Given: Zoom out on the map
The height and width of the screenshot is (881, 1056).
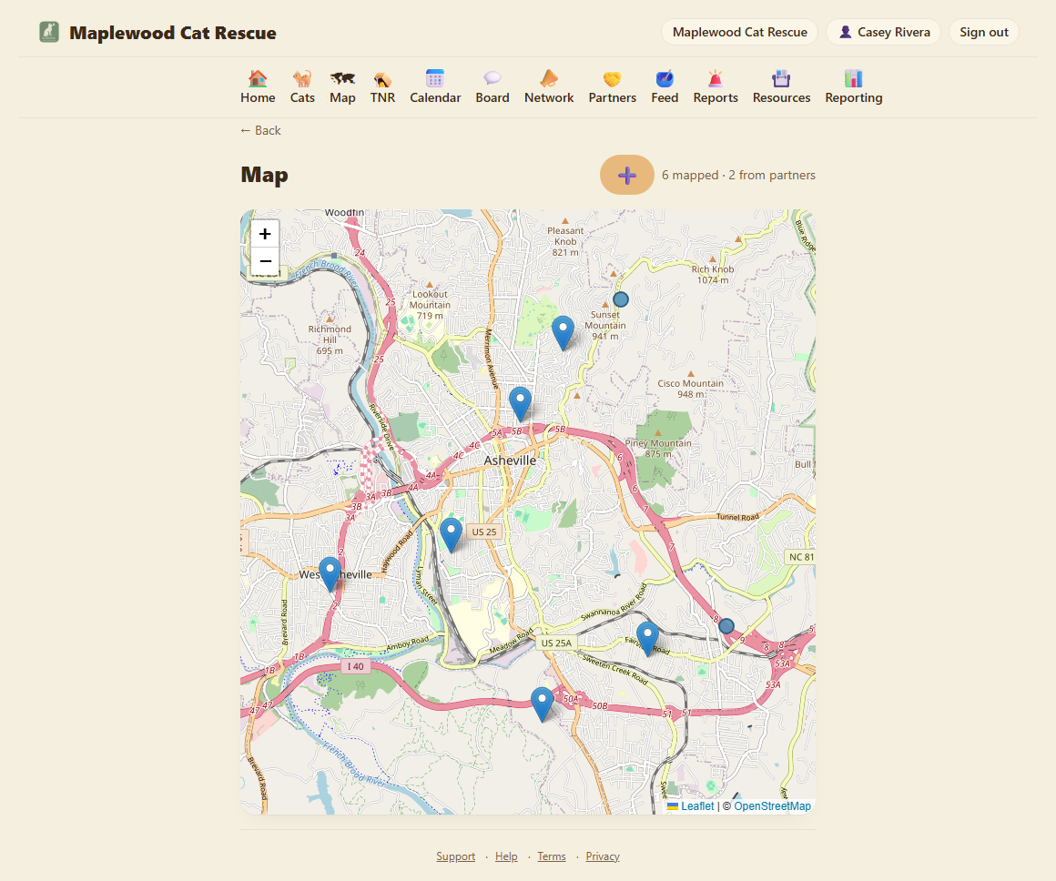Looking at the screenshot, I should pos(265,260).
